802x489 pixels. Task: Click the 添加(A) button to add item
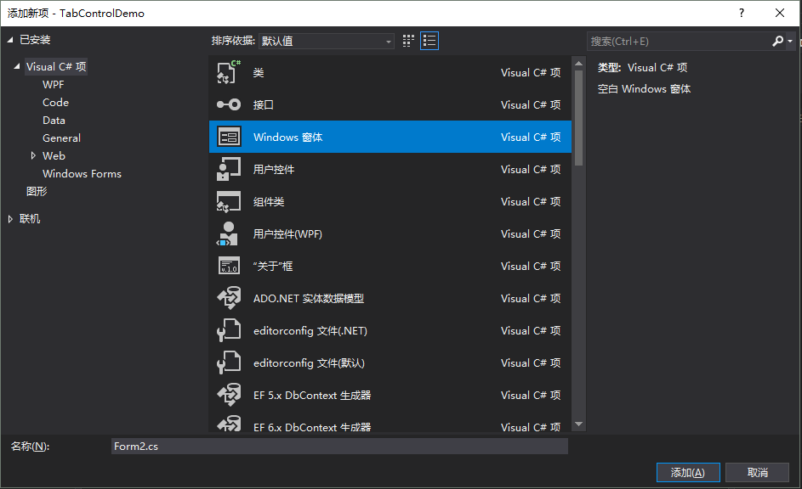[x=687, y=472]
